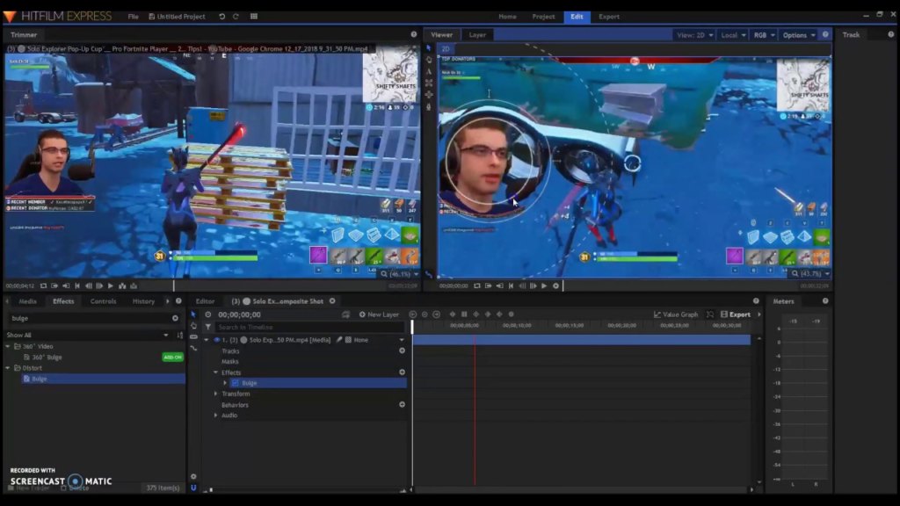This screenshot has width=900, height=506.
Task: Click the plus icon on the Tracks row
Action: pyautogui.click(x=403, y=351)
